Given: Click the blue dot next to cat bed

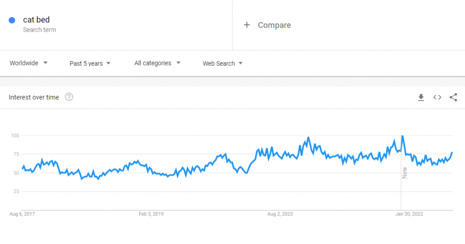Looking at the screenshot, I should tap(12, 20).
